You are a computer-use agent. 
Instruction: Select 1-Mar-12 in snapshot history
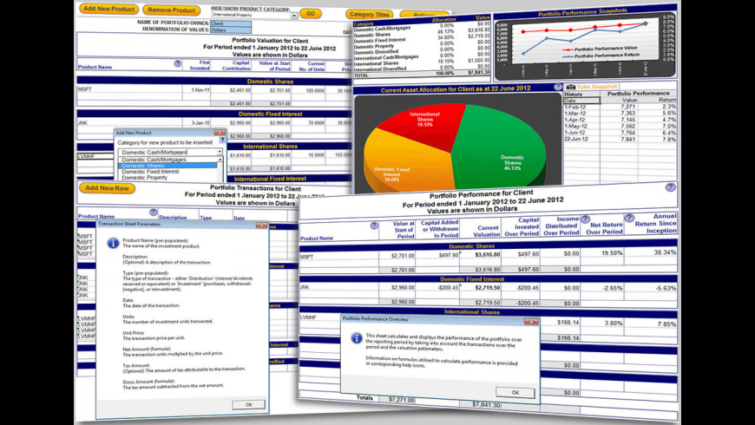pyautogui.click(x=574, y=113)
